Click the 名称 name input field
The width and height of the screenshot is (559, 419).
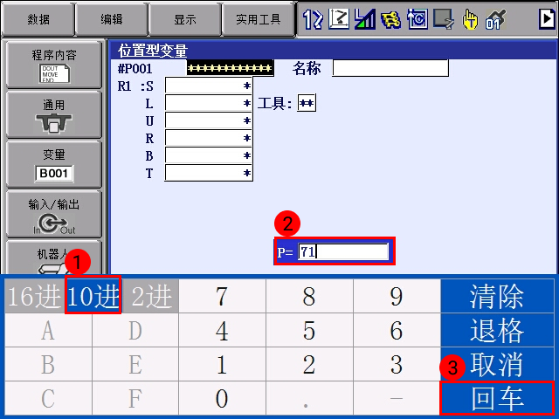click(x=390, y=68)
